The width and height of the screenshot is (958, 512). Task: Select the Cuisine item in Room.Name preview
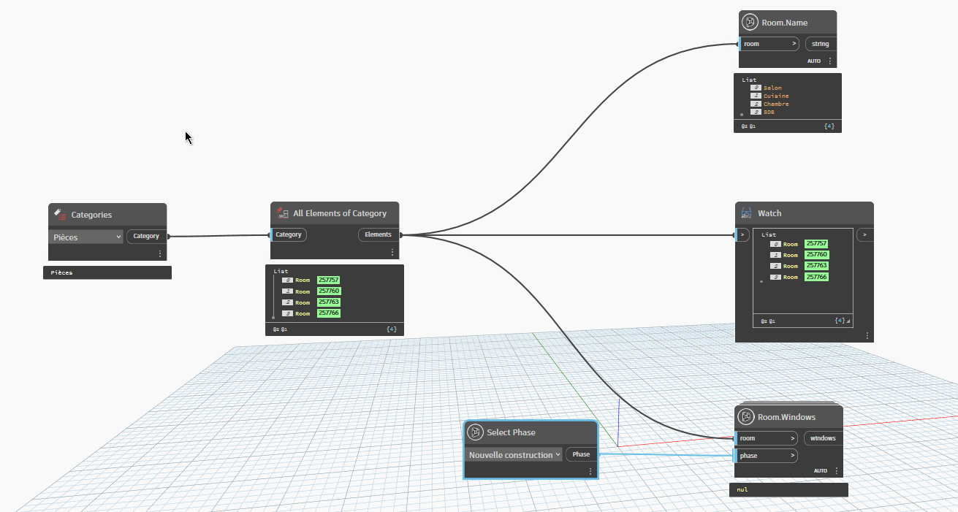pyautogui.click(x=775, y=96)
